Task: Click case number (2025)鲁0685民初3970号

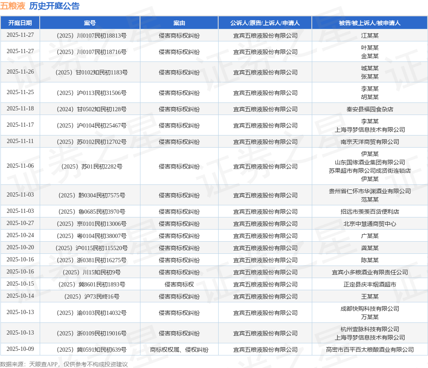Action: 92,212
